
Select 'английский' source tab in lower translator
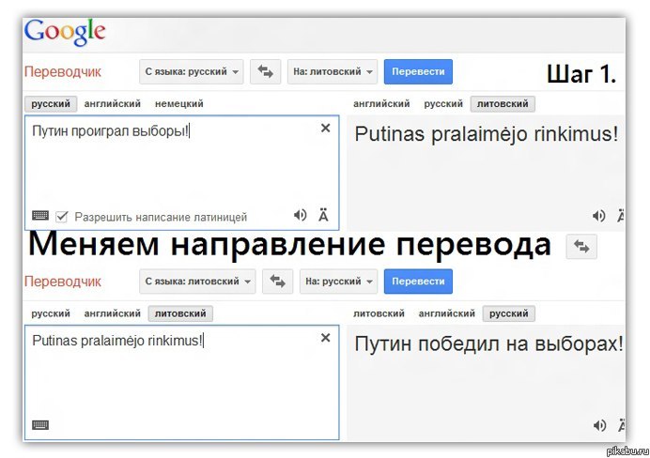click(113, 313)
